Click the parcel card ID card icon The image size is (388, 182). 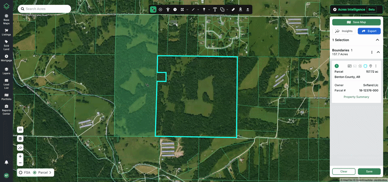click(350, 66)
